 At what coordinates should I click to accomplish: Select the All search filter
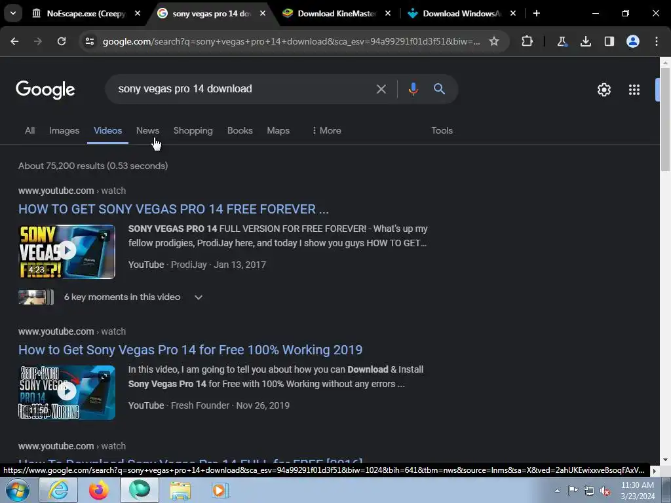[29, 130]
